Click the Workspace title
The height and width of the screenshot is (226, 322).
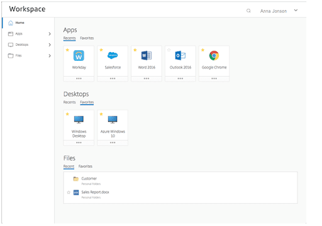point(27,9)
